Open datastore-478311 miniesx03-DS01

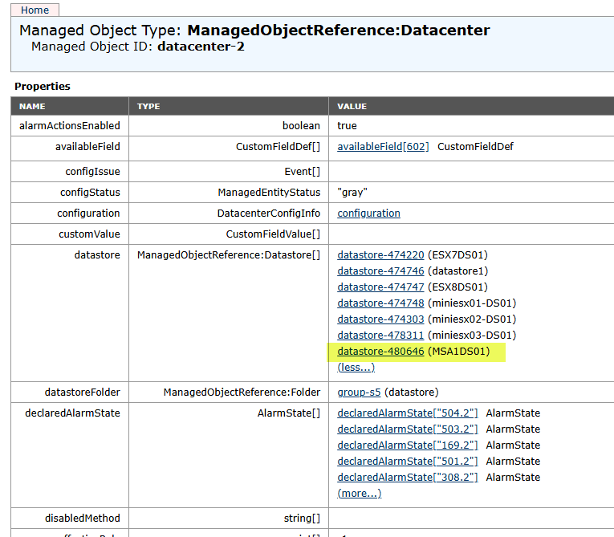(380, 336)
